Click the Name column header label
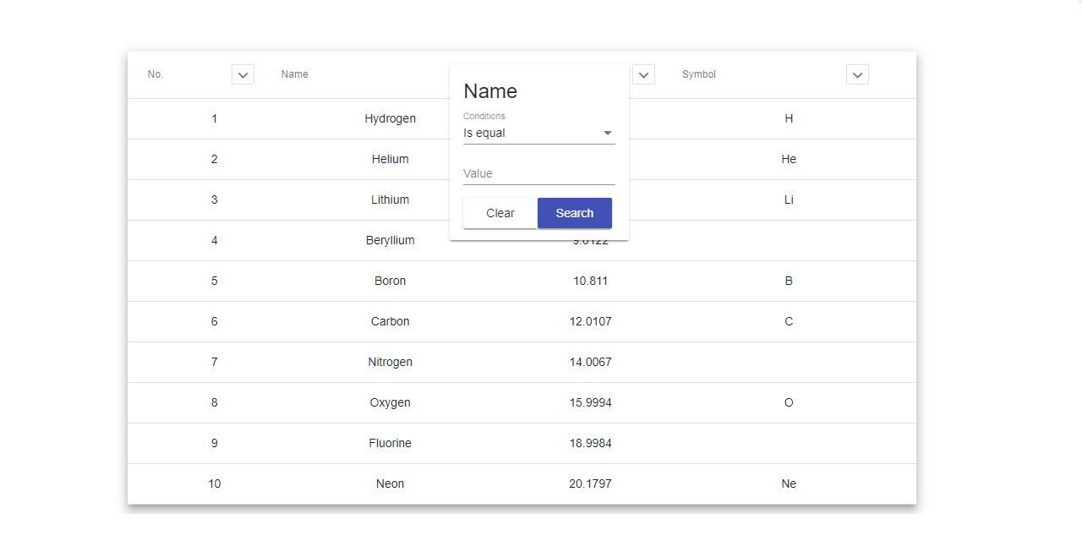The height and width of the screenshot is (541, 1082). click(295, 74)
